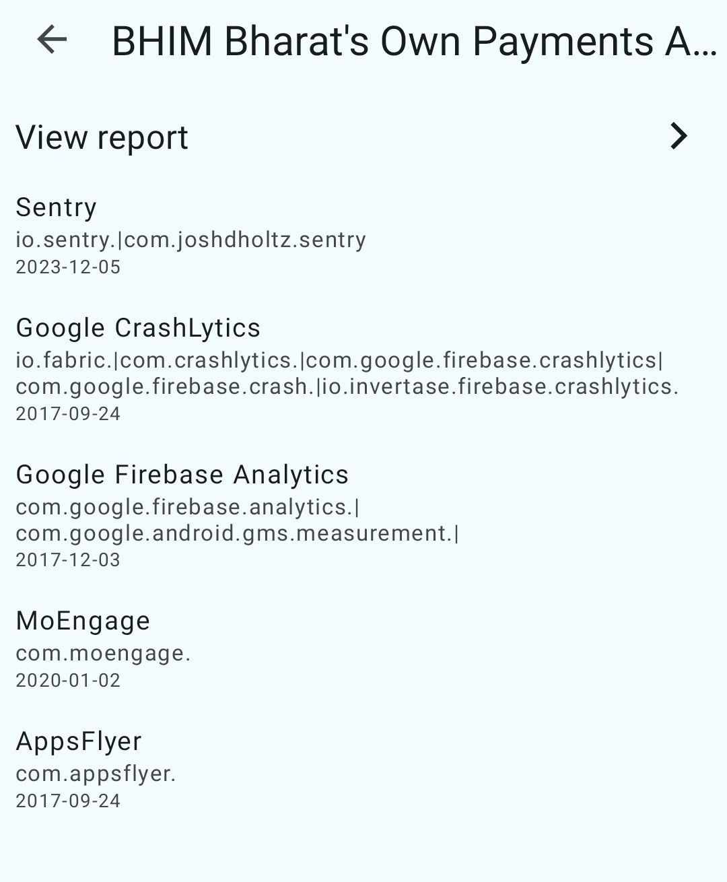This screenshot has width=727, height=882.
Task: Open the Google CrashLytics tracker
Action: 138,328
